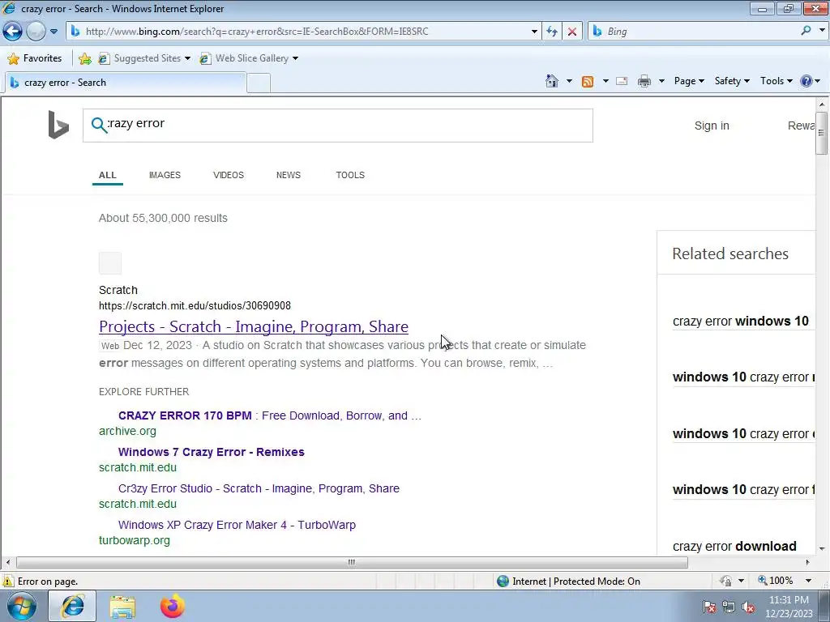Click Internet Protected Mode globe icon
The width and height of the screenshot is (830, 622).
(x=503, y=582)
